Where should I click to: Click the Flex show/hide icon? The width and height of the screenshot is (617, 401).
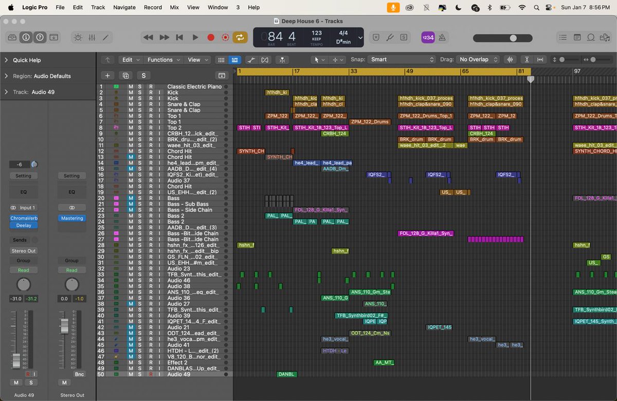(265, 60)
